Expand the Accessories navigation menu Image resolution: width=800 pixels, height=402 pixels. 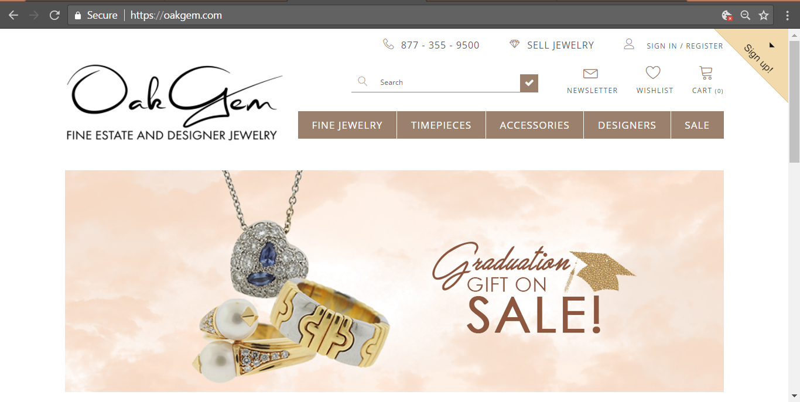[x=535, y=125]
